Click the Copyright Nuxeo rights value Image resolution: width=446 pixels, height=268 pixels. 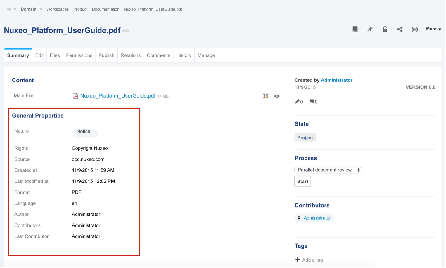tap(90, 148)
